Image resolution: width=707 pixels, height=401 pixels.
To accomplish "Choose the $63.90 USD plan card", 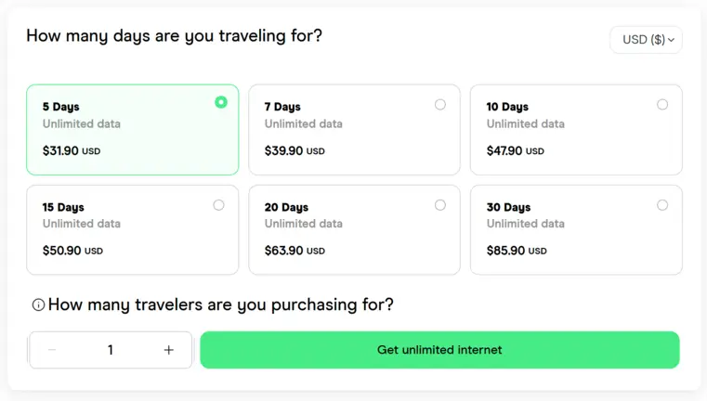I will [354, 230].
